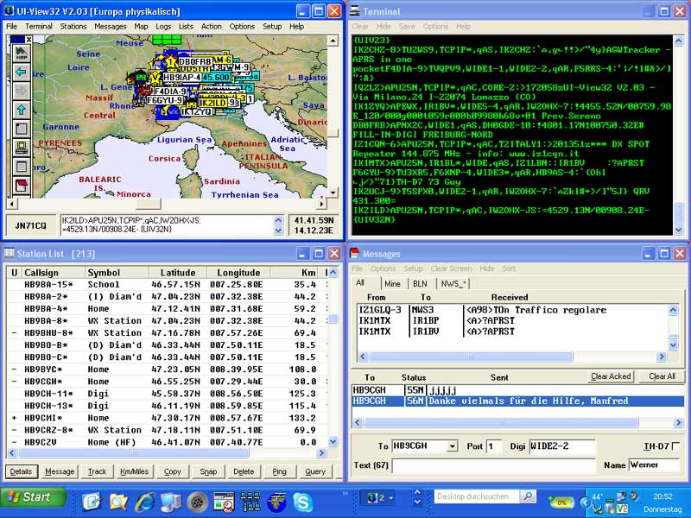Open the UI-View32 title bar system icon
691x518 pixels.
pos(9,11)
